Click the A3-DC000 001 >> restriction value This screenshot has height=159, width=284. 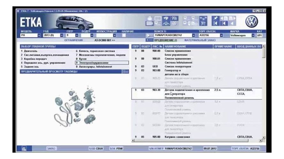tap(105, 40)
